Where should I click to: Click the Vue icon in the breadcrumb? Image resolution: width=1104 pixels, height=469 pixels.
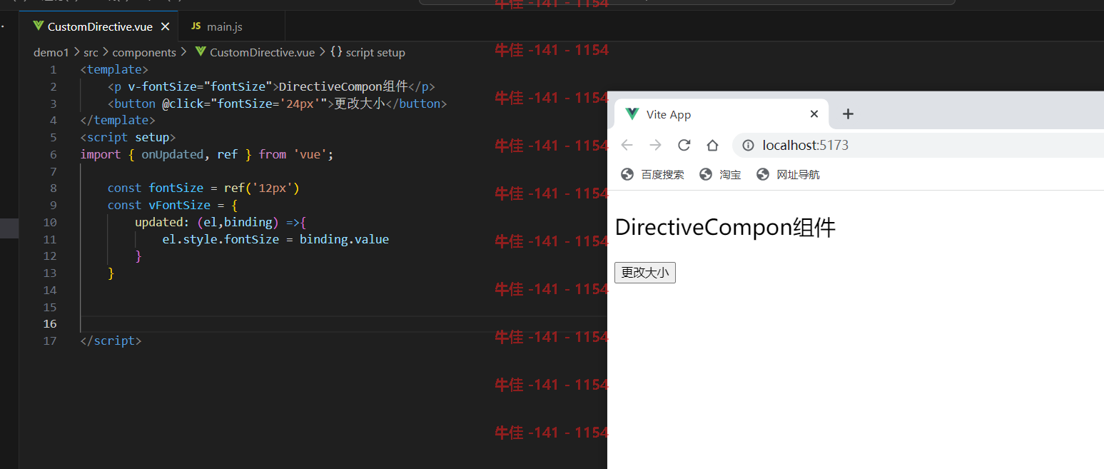pyautogui.click(x=200, y=52)
